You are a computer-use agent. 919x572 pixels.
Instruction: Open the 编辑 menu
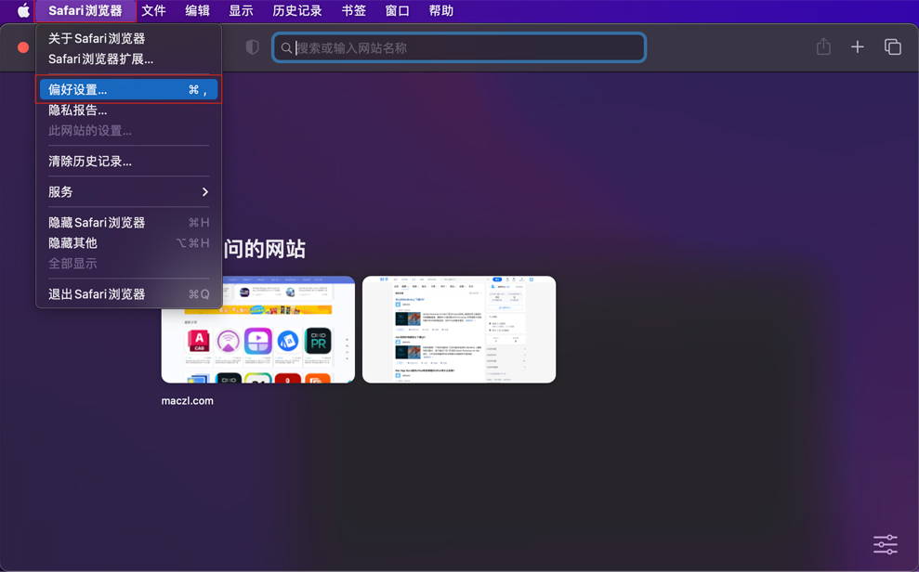[198, 10]
